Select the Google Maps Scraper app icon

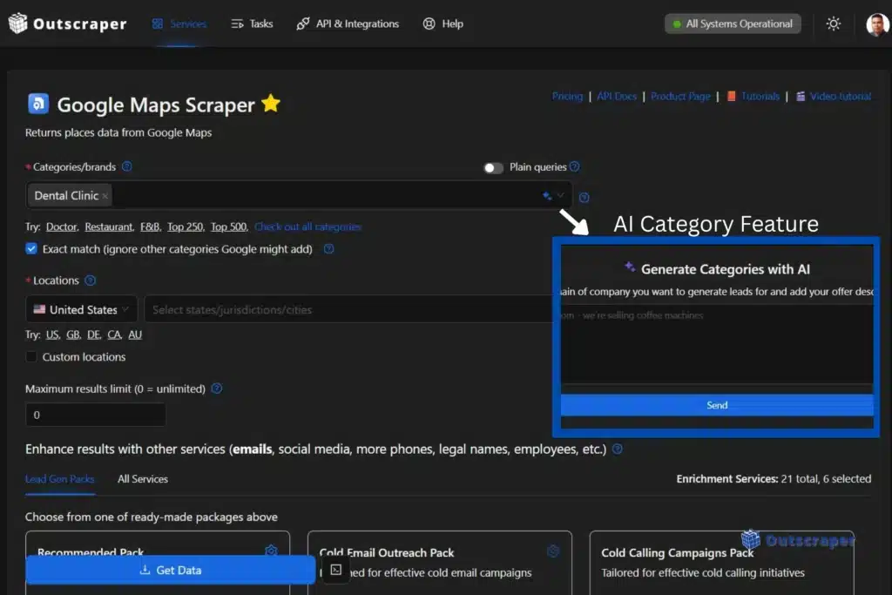click(x=36, y=103)
